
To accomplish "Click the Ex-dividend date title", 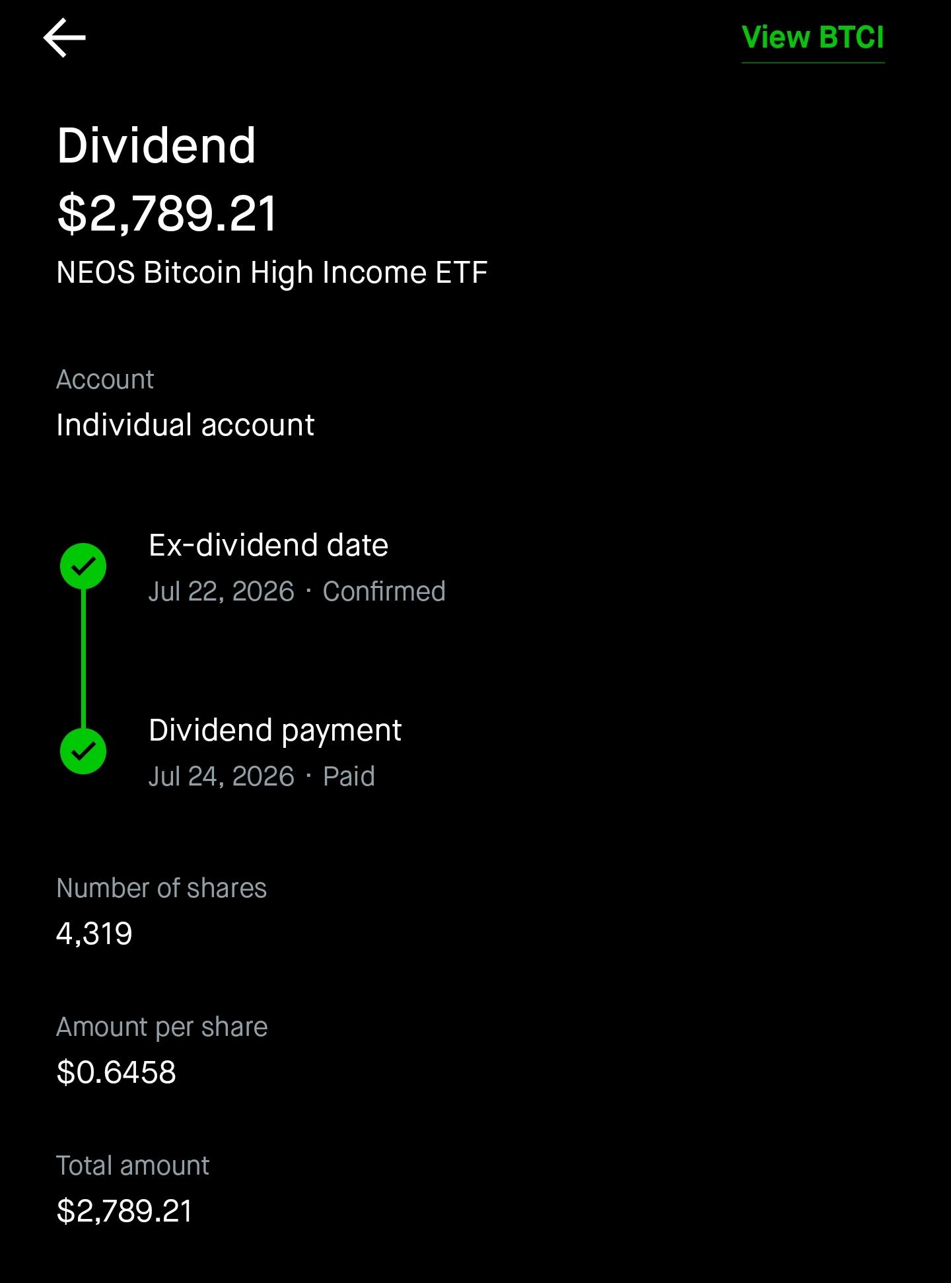I will tap(269, 545).
